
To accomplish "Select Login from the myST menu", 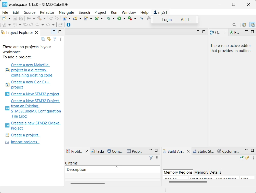I will pyautogui.click(x=174, y=20).
